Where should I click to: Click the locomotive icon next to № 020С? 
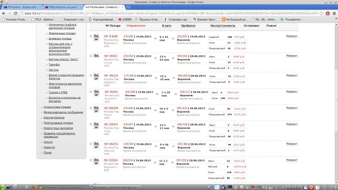[x=97, y=92]
